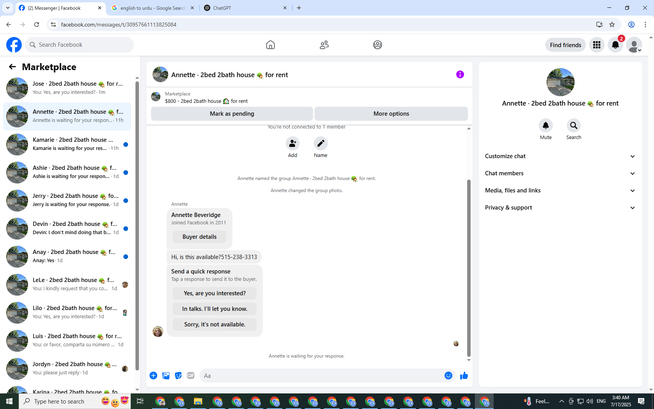Open Ashie's 2bed 2bath house chat

tap(67, 172)
